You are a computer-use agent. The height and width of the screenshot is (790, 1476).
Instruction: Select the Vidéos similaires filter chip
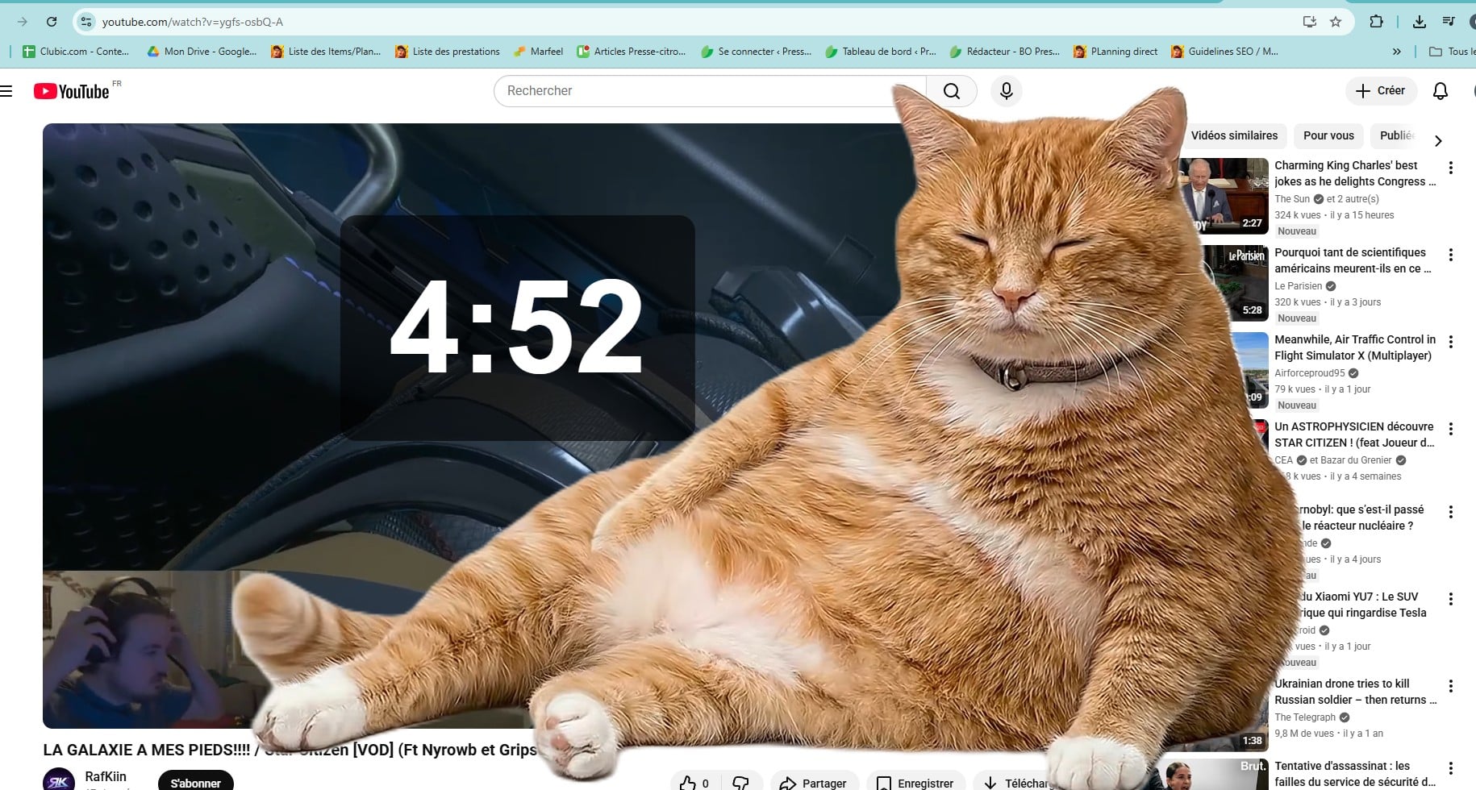(x=1233, y=135)
